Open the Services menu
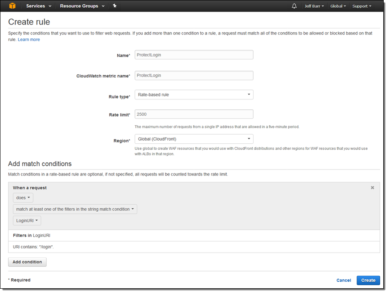This screenshot has width=388, height=293. tap(38, 6)
